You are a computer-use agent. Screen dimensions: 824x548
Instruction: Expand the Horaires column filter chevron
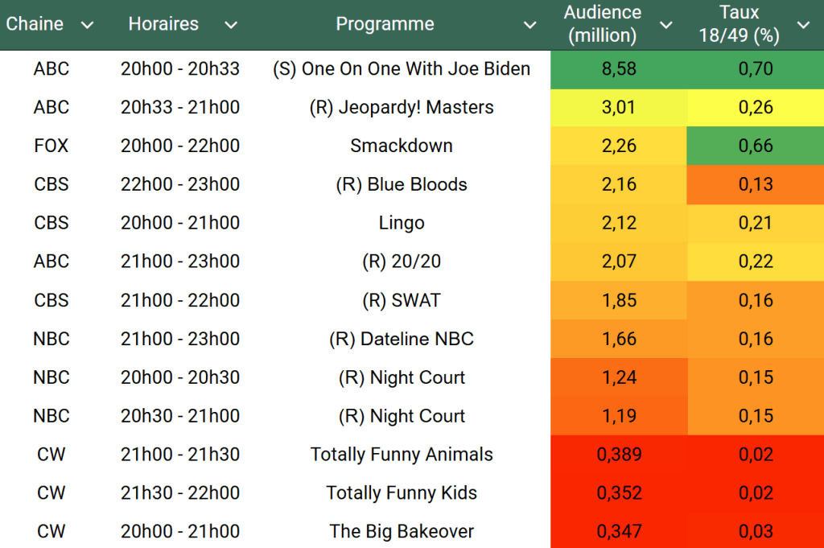pos(231,25)
